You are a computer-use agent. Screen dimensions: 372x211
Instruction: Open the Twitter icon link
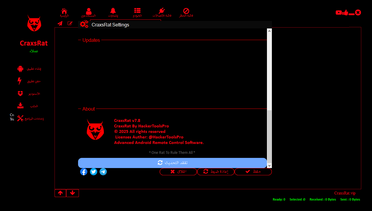[x=93, y=172]
